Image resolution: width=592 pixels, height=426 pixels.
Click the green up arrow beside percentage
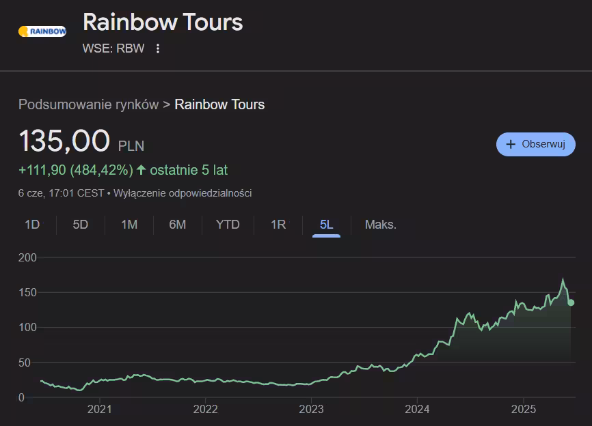click(142, 169)
